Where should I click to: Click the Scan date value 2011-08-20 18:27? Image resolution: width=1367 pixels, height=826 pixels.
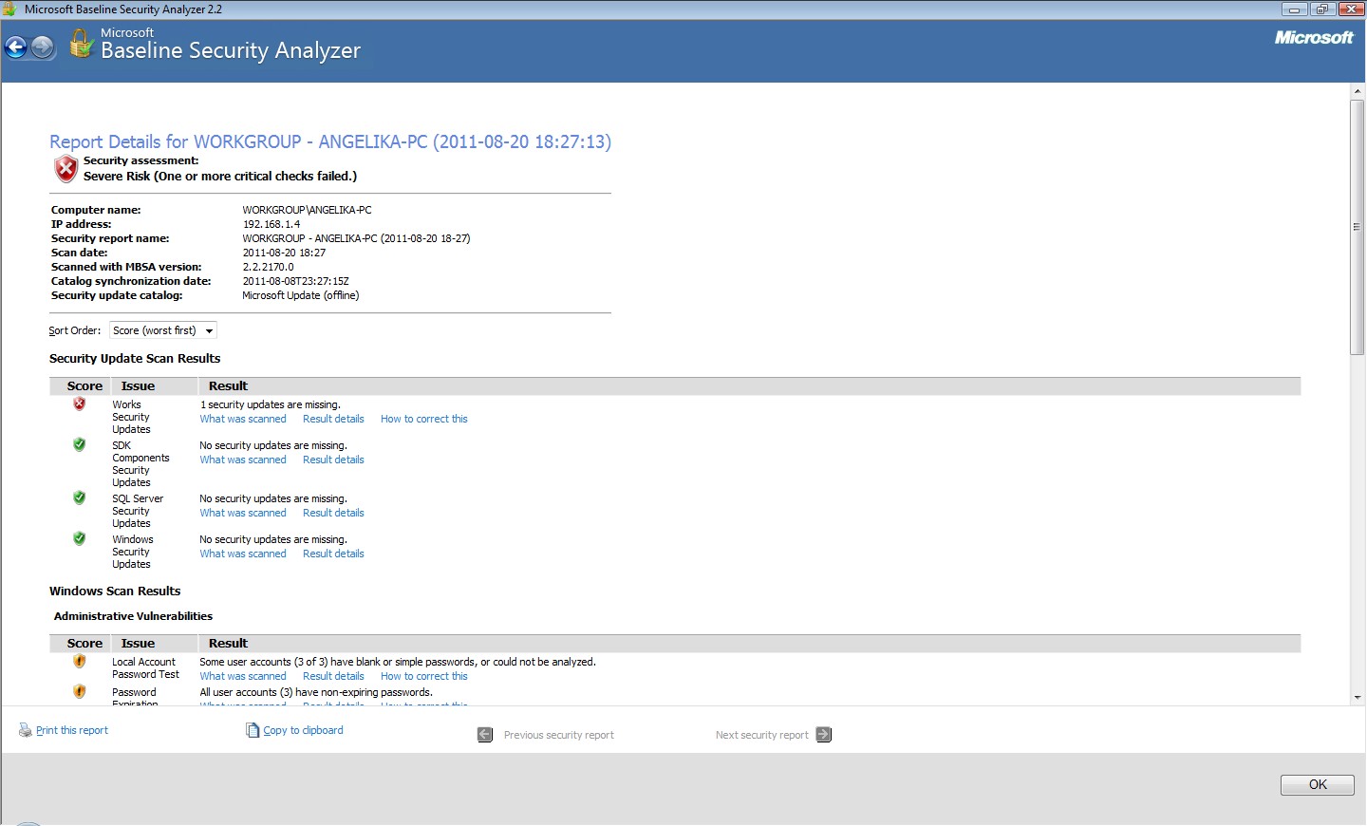click(x=284, y=253)
